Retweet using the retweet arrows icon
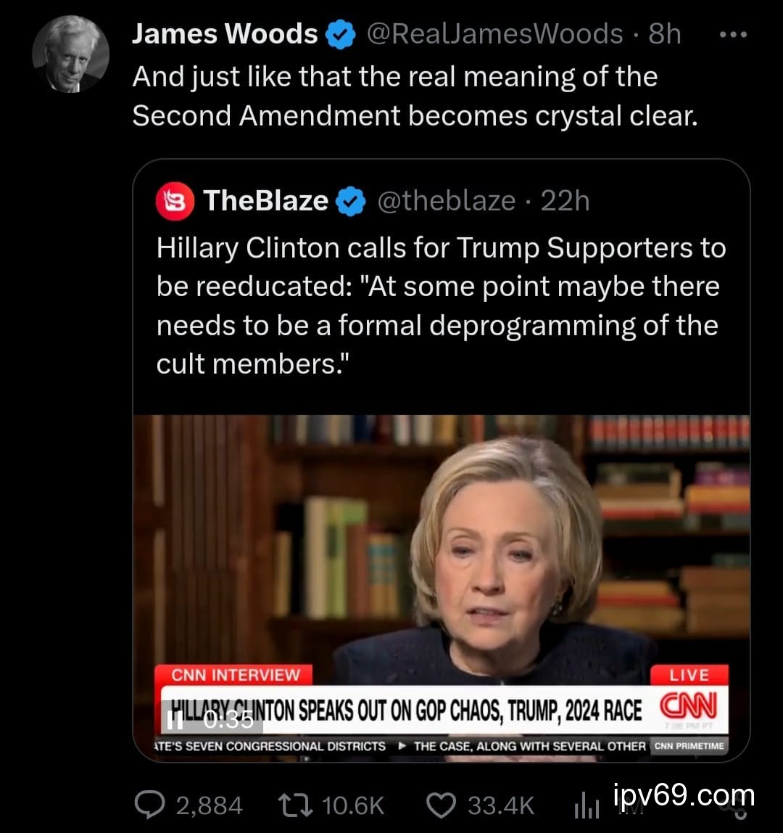783x833 pixels. pos(297,805)
